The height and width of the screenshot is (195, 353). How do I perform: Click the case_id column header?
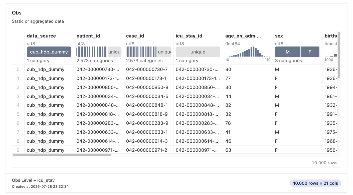135,36
